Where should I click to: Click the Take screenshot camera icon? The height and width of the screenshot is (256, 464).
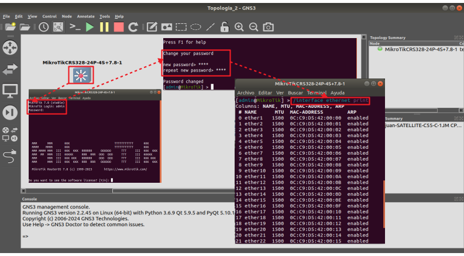click(268, 27)
